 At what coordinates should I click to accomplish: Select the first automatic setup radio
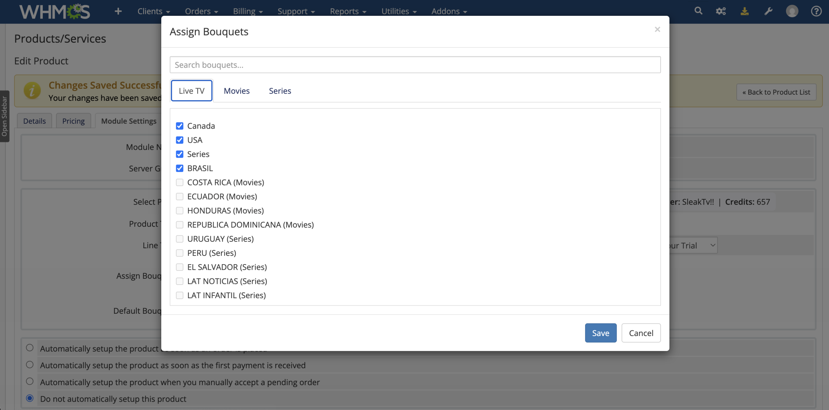[x=30, y=348]
